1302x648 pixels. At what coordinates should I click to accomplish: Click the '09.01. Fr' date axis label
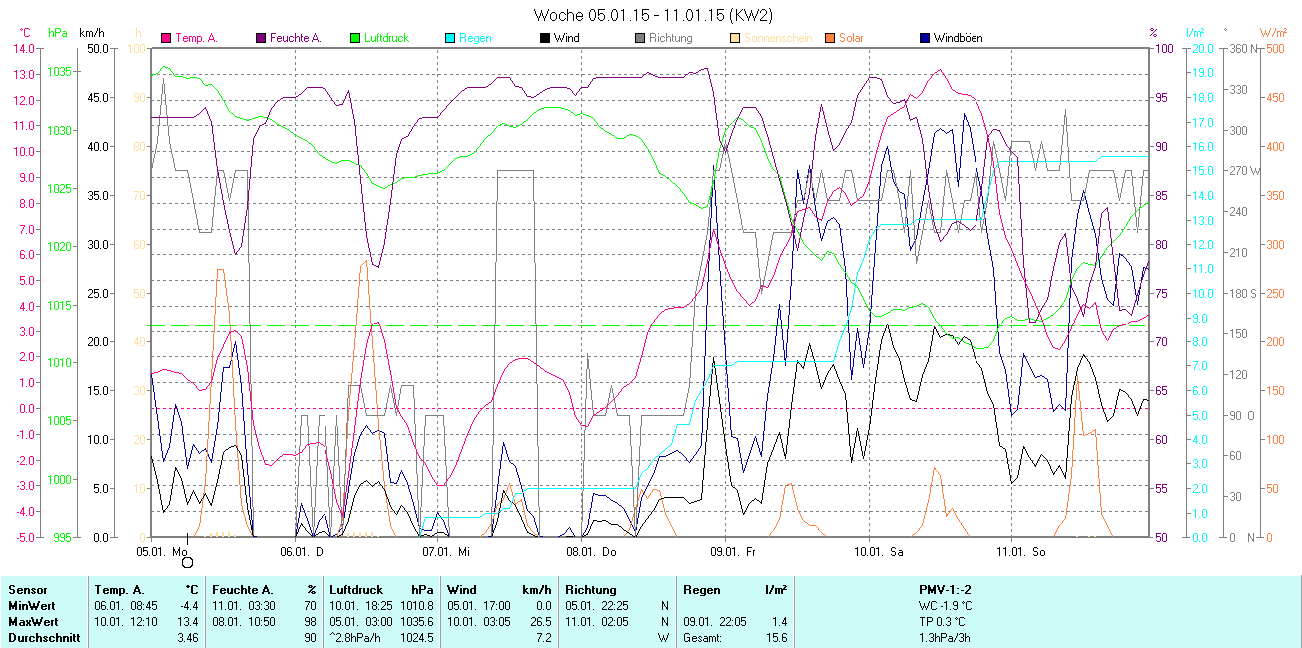734,550
